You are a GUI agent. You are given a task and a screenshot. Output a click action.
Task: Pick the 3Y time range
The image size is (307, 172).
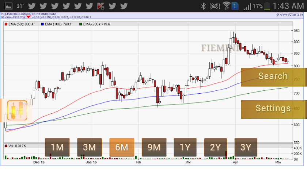[246, 147]
